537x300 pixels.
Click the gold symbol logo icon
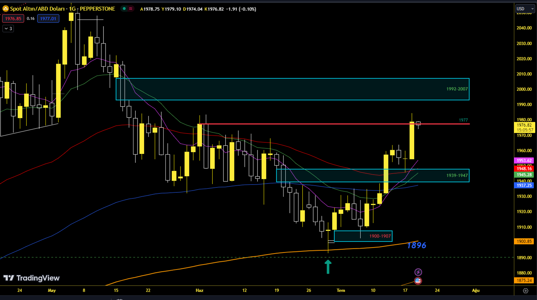[6, 9]
